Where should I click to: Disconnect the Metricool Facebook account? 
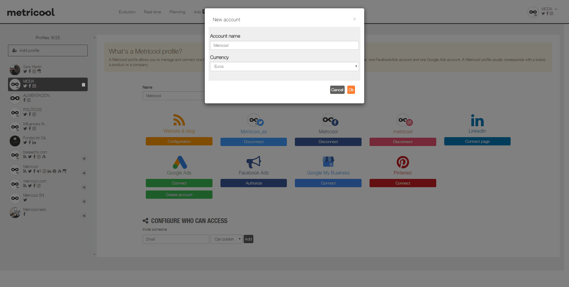[x=328, y=142]
